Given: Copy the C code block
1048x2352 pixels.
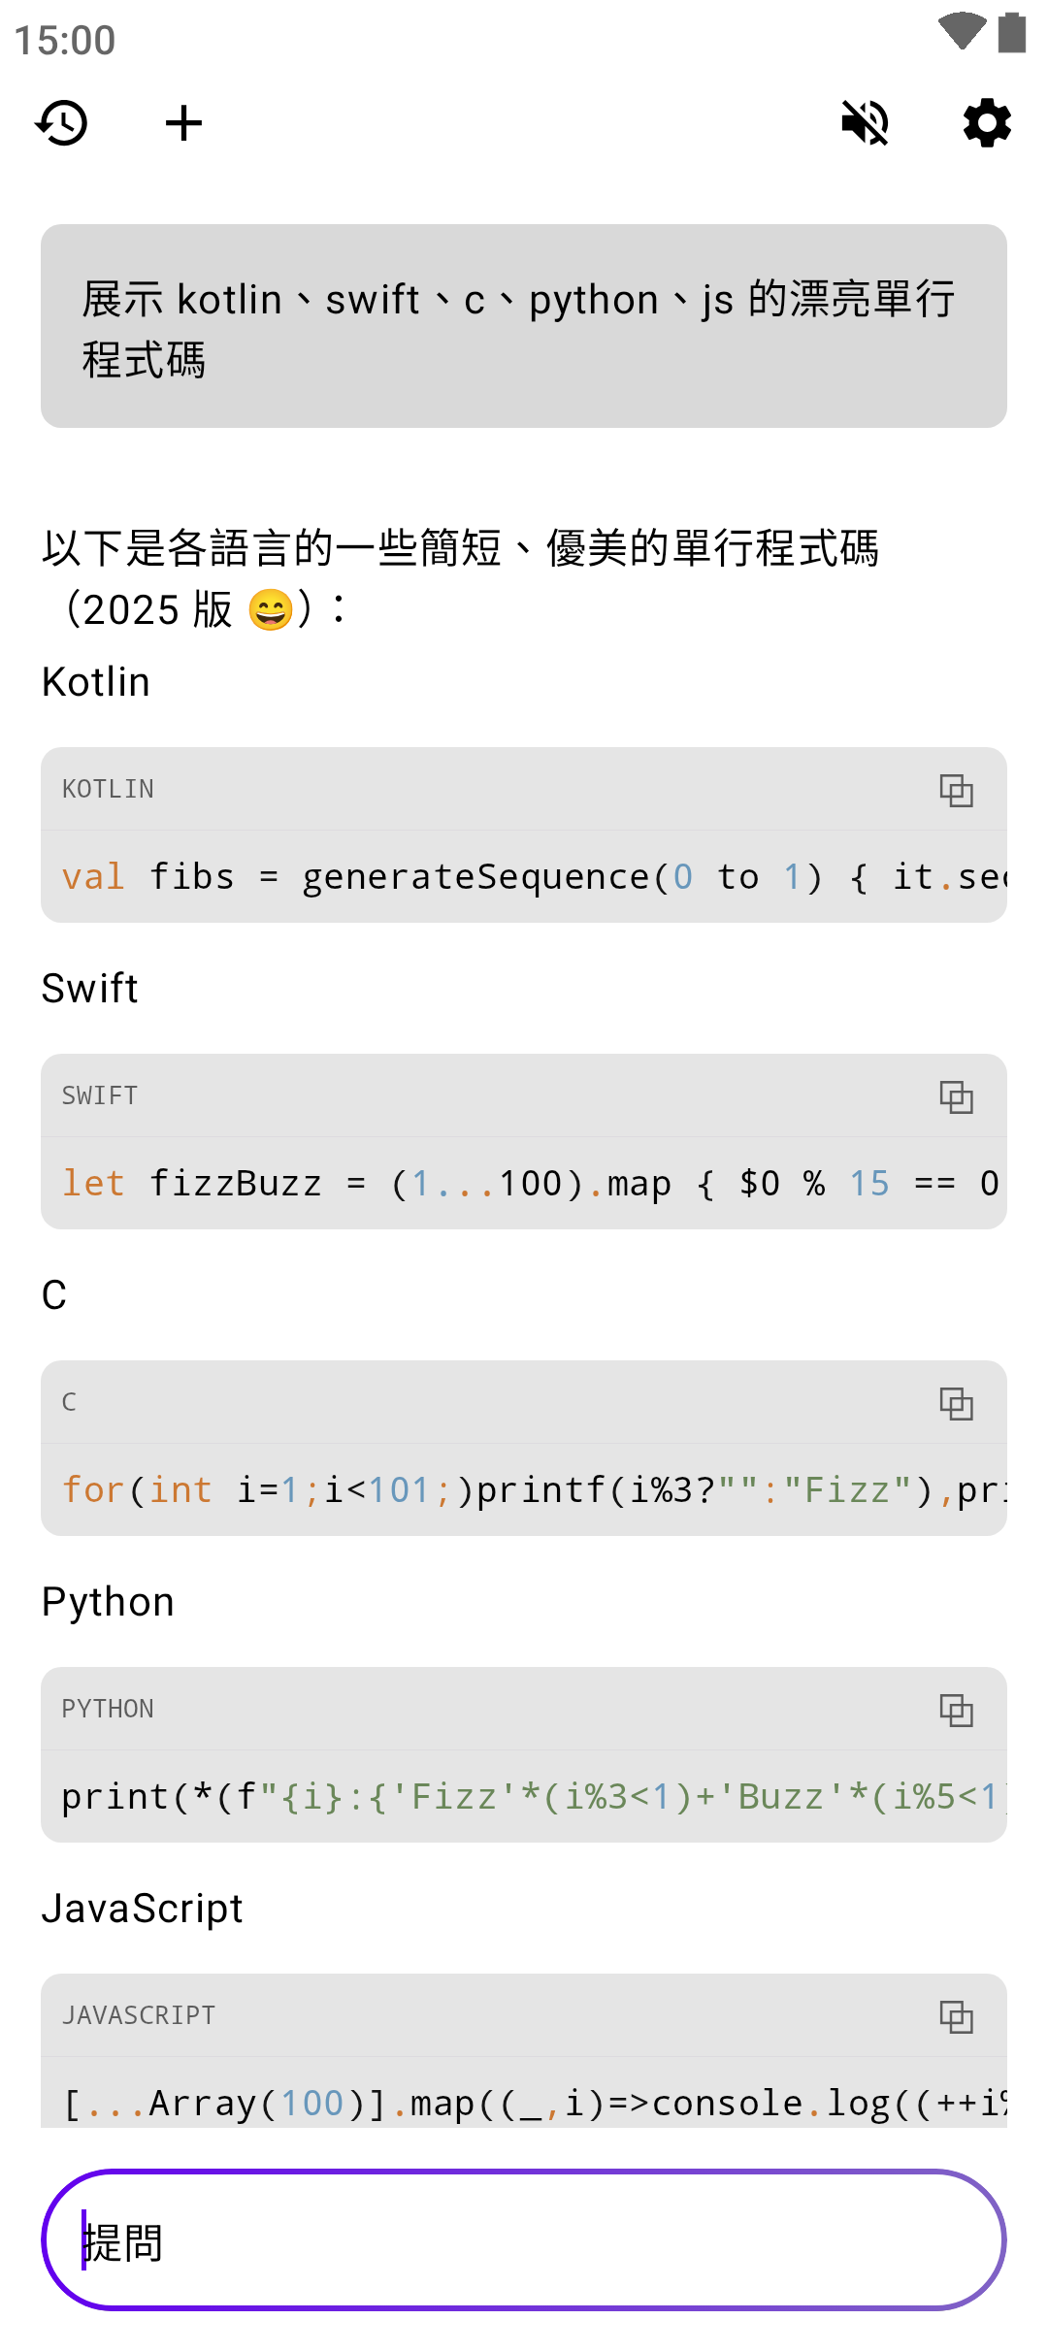Looking at the screenshot, I should pyautogui.click(x=956, y=1403).
